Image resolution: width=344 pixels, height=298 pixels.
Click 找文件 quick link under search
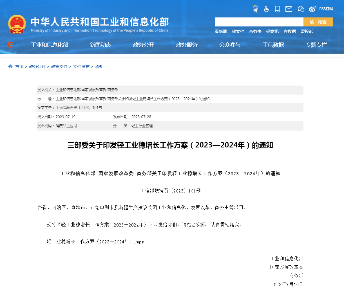(x=238, y=32)
